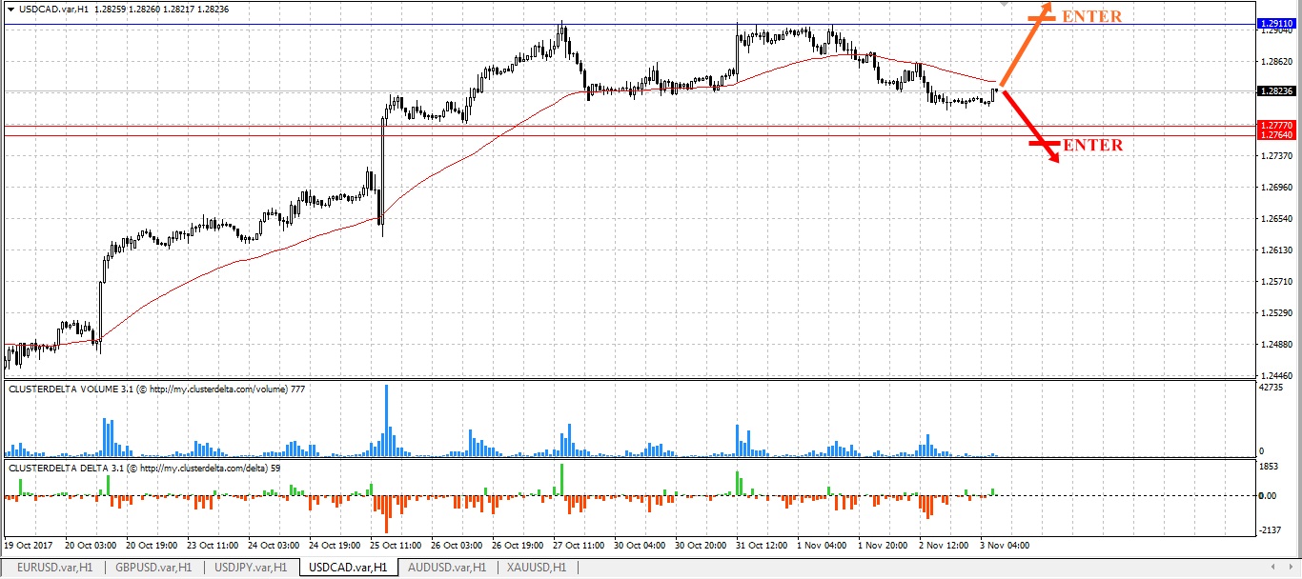This screenshot has height=579, width=1302.
Task: Click the 1853 delta scale value
Action: [1268, 468]
